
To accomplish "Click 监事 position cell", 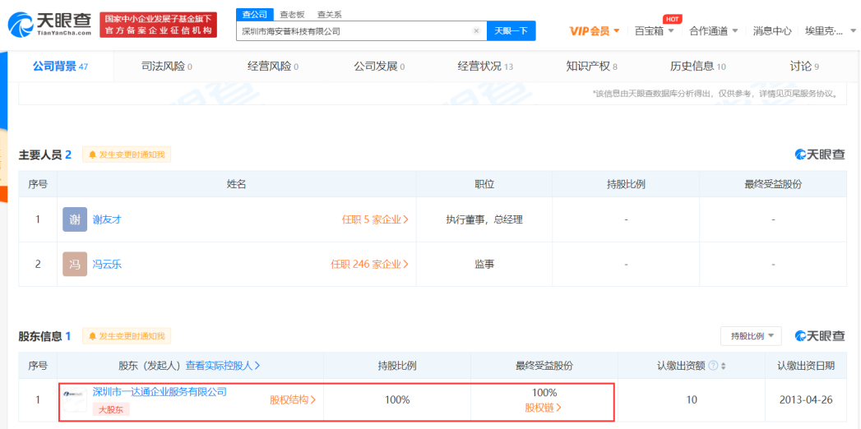I will [484, 264].
